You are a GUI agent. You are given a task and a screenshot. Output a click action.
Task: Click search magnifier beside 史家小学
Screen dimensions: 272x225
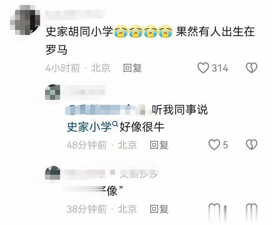115,124
